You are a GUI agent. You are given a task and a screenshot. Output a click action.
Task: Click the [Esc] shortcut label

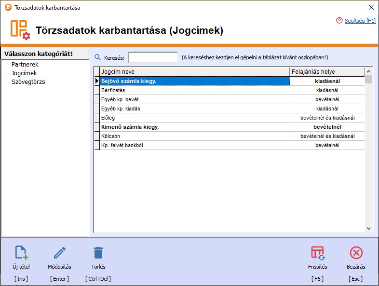click(355, 279)
